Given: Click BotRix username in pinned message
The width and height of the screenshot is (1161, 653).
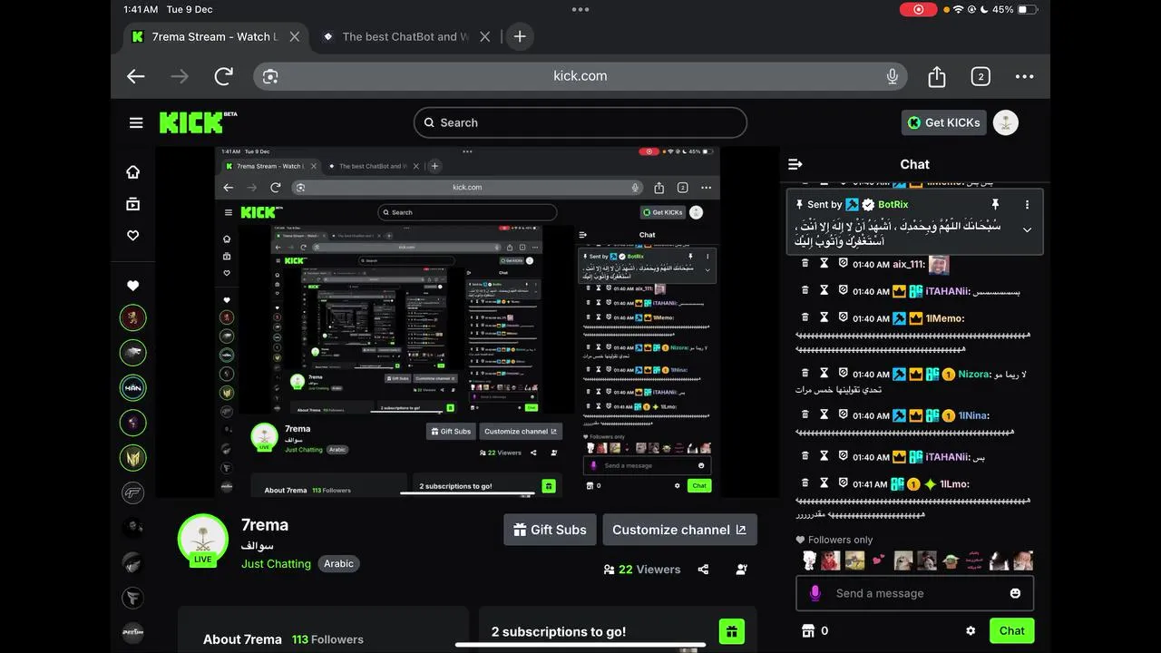Looking at the screenshot, I should pyautogui.click(x=893, y=205).
